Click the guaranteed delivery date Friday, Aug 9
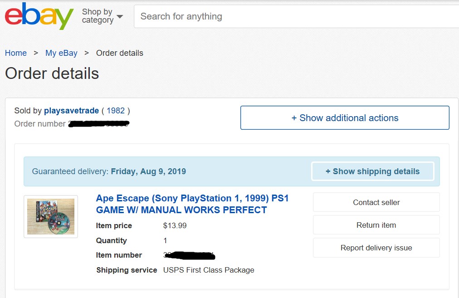Screen dimensions: 459x298 (x=148, y=171)
